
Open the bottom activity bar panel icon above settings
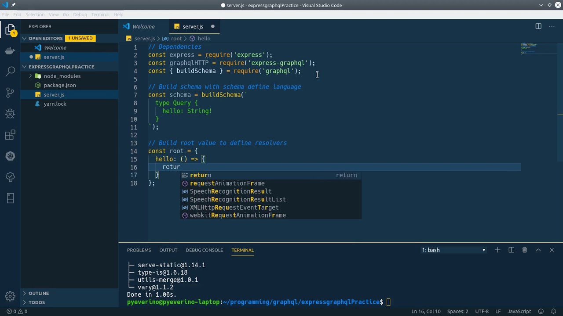point(10,198)
